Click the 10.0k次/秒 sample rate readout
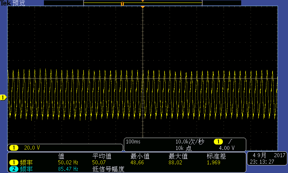 pos(190,142)
